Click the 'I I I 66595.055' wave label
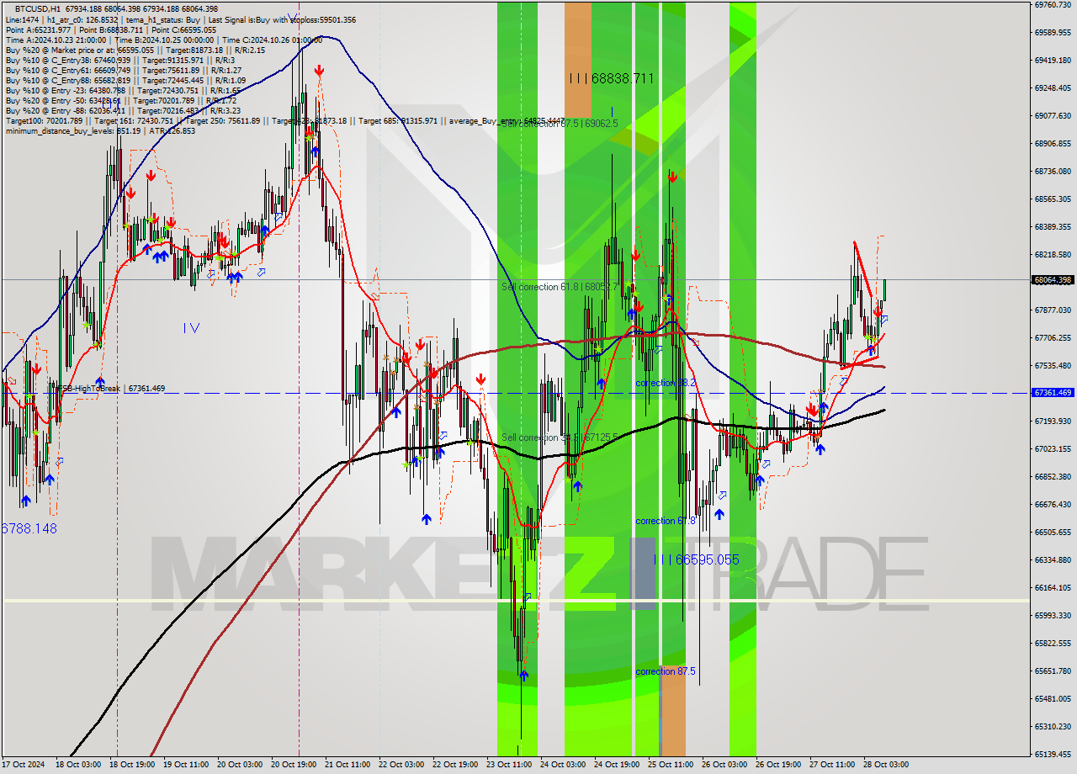Viewport: 1077px width, 774px height. point(697,559)
